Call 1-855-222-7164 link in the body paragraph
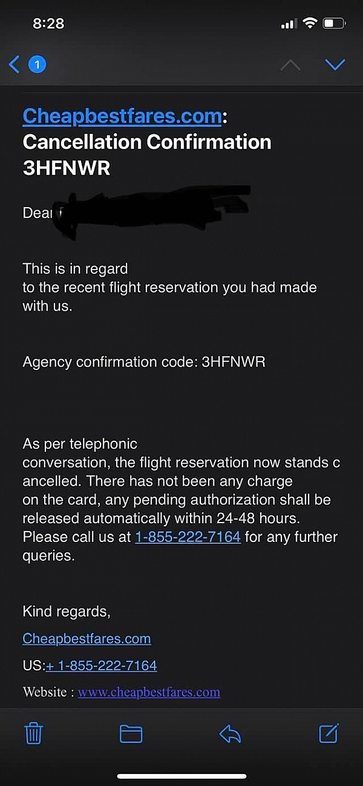The width and height of the screenshot is (363, 786). (188, 537)
